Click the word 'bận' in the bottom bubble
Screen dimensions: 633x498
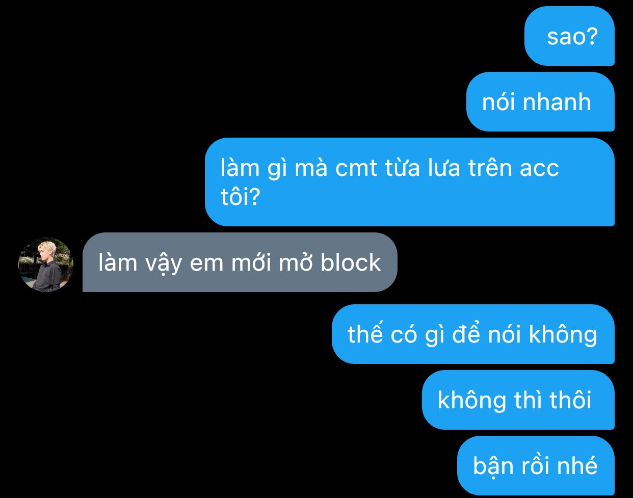coord(490,466)
